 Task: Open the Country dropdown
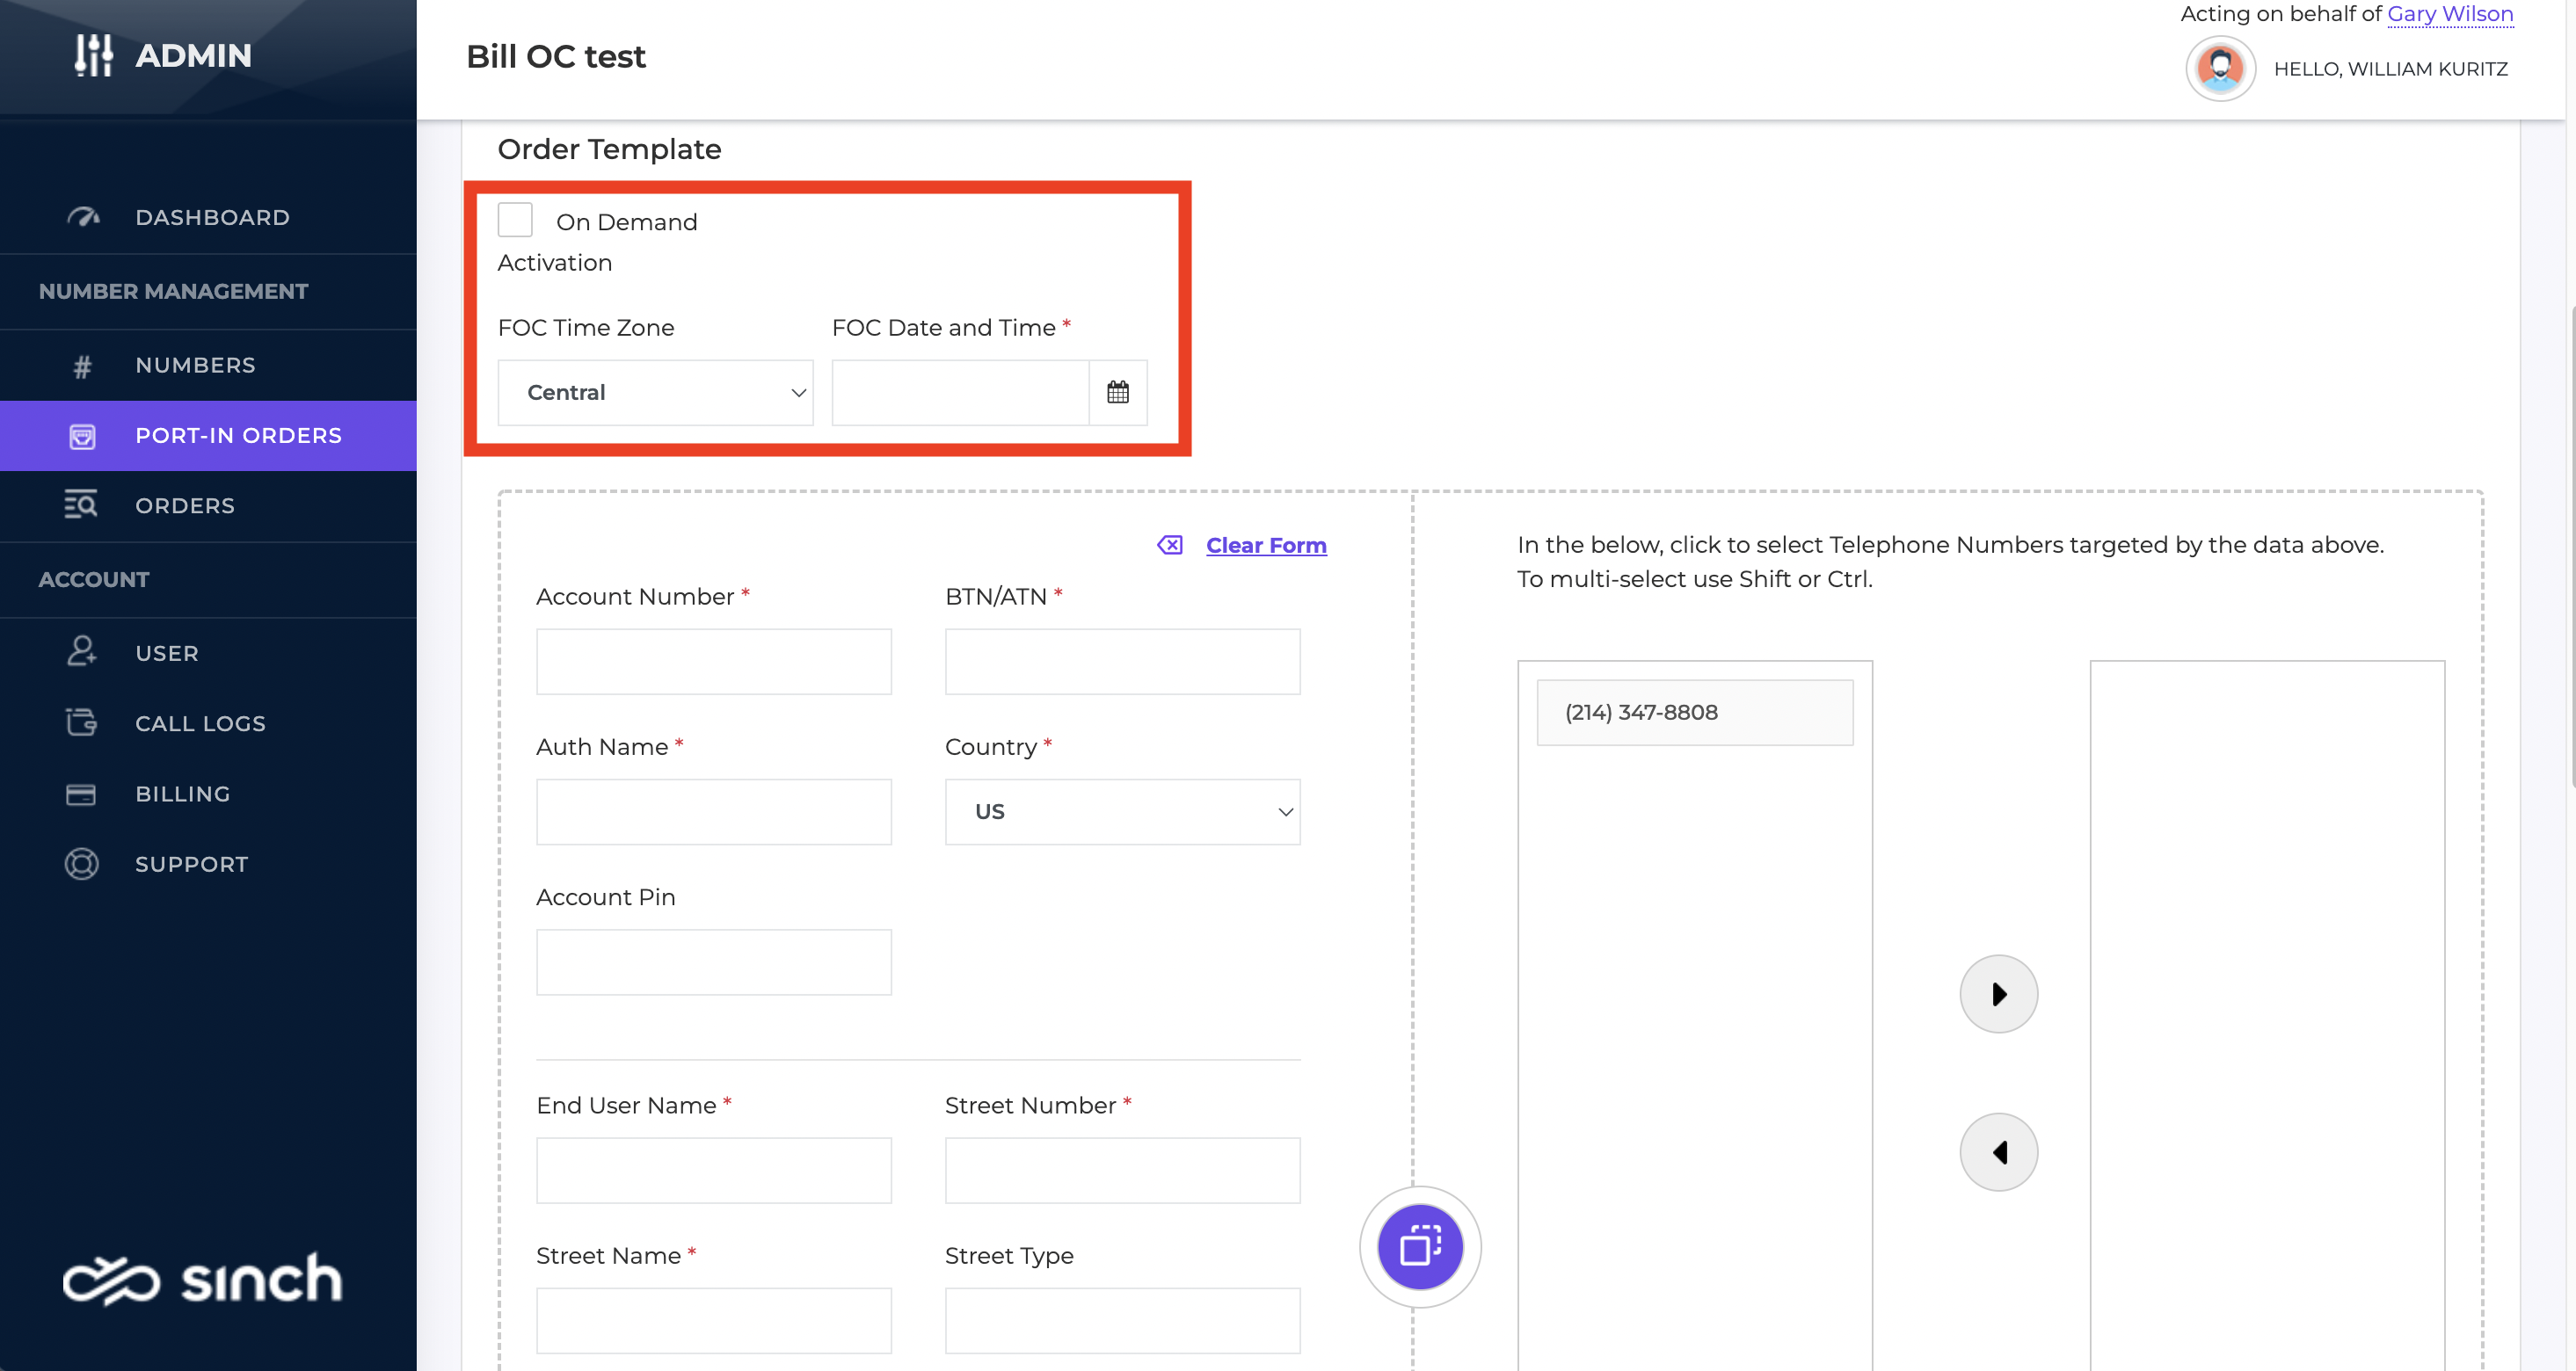[x=1122, y=811]
